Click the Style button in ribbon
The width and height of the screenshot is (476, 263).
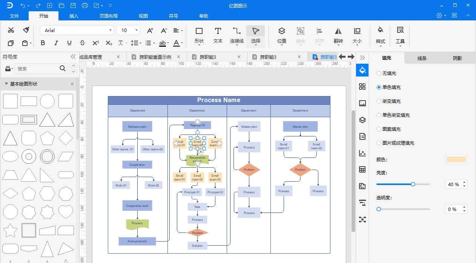pyautogui.click(x=380, y=35)
